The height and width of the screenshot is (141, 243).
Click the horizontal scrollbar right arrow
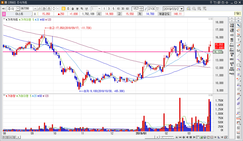click(x=157, y=137)
